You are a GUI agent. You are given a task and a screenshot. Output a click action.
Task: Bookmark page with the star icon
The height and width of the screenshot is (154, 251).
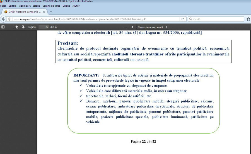(x=248, y=19)
